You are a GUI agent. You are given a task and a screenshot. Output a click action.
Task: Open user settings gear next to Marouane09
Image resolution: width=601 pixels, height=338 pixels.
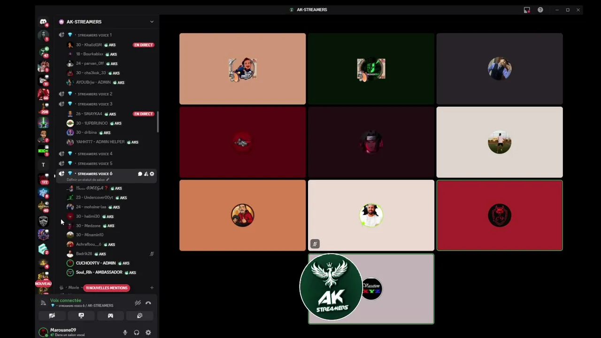tap(148, 332)
